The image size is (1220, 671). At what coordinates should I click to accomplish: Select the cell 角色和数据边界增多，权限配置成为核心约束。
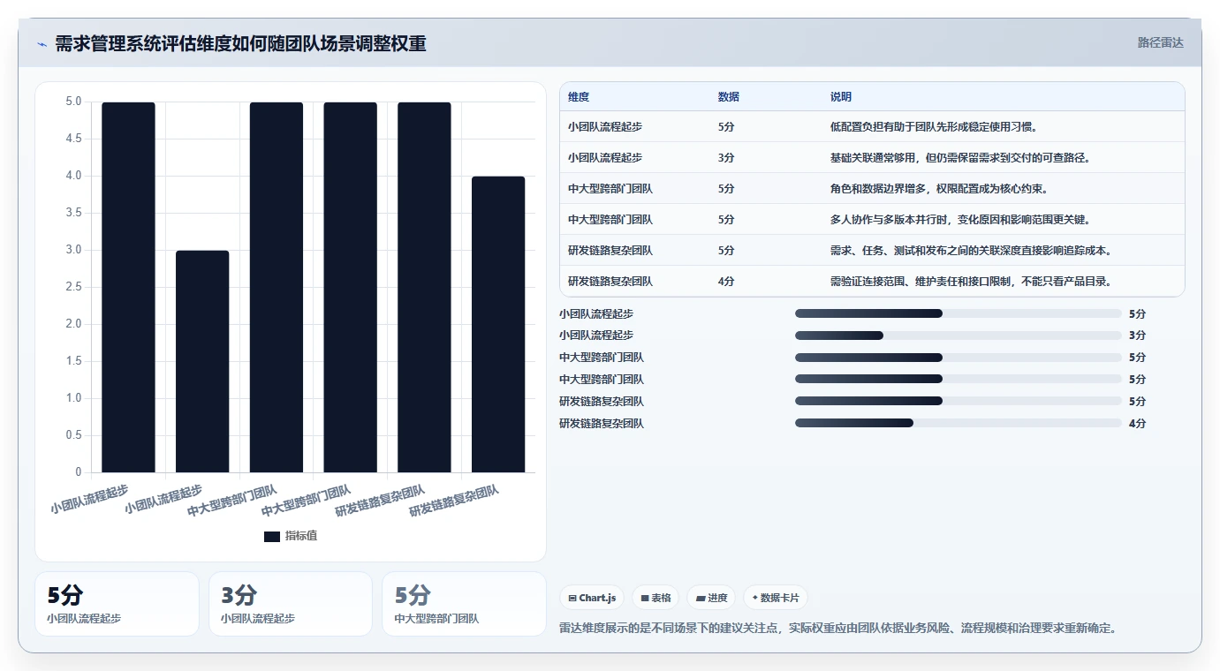tap(939, 189)
